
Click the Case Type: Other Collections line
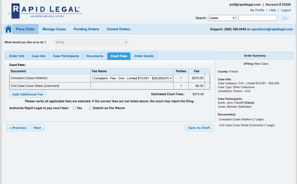pyautogui.click(x=236, y=87)
